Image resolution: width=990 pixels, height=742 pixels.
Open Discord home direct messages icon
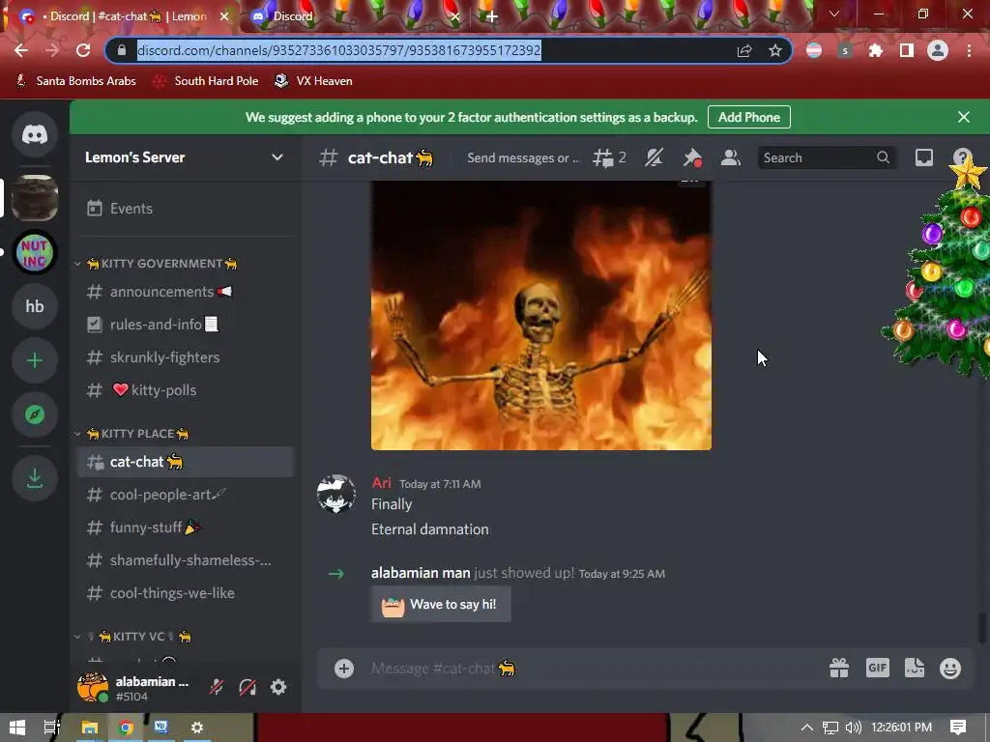pyautogui.click(x=35, y=134)
